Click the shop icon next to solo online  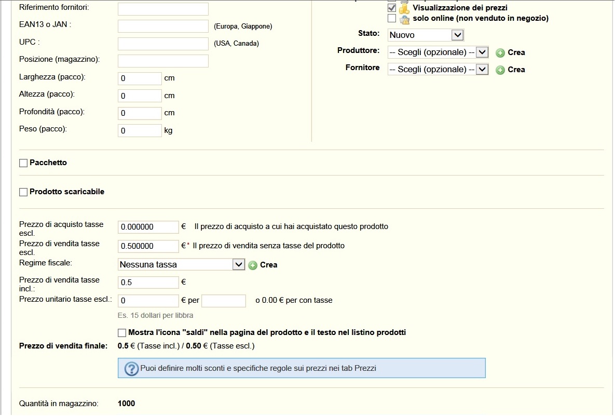[x=404, y=19]
